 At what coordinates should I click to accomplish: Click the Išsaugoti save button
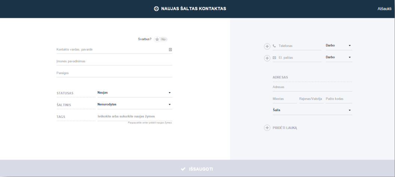[x=197, y=168]
